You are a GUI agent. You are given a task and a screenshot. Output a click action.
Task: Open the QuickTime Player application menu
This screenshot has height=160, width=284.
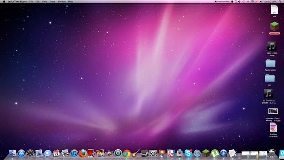(17, 1)
